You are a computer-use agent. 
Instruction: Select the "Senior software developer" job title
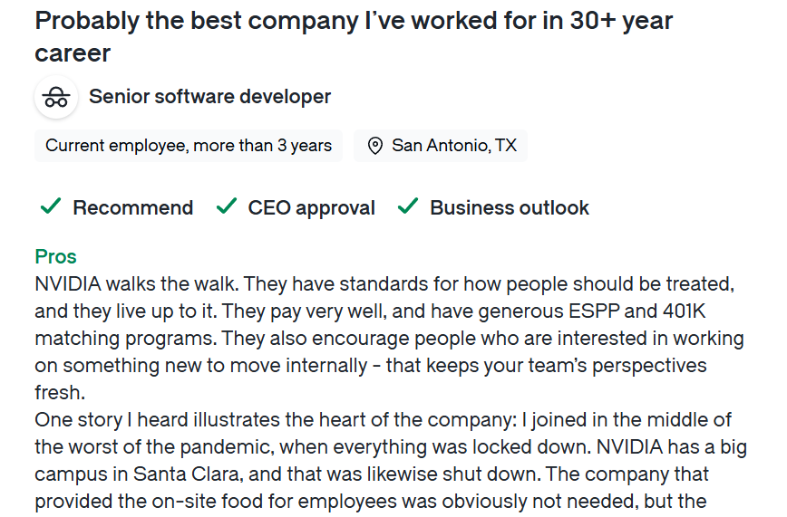(x=209, y=97)
